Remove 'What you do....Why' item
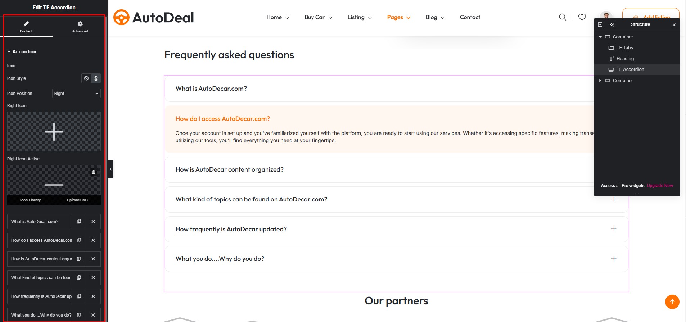Screen dimensions: 686x322 pyautogui.click(x=93, y=315)
